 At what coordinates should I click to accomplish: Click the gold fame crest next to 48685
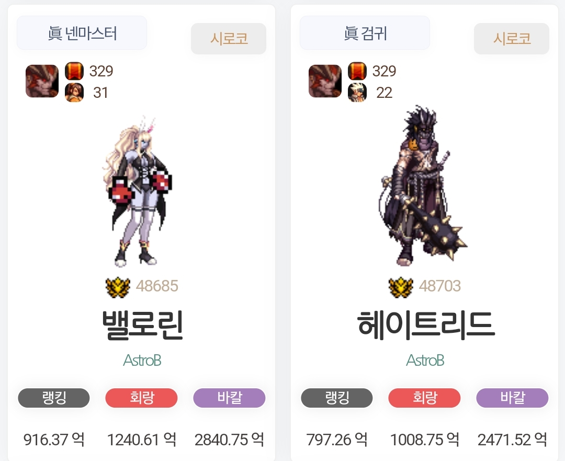tap(118, 287)
